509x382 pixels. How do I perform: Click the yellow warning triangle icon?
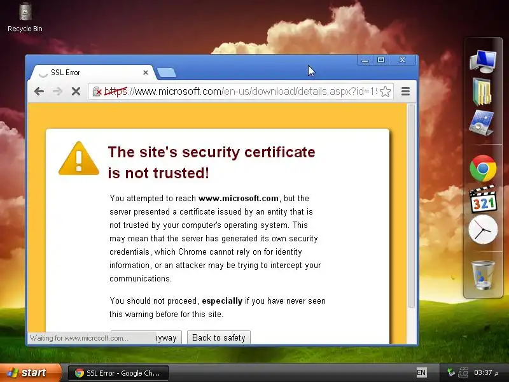click(79, 159)
